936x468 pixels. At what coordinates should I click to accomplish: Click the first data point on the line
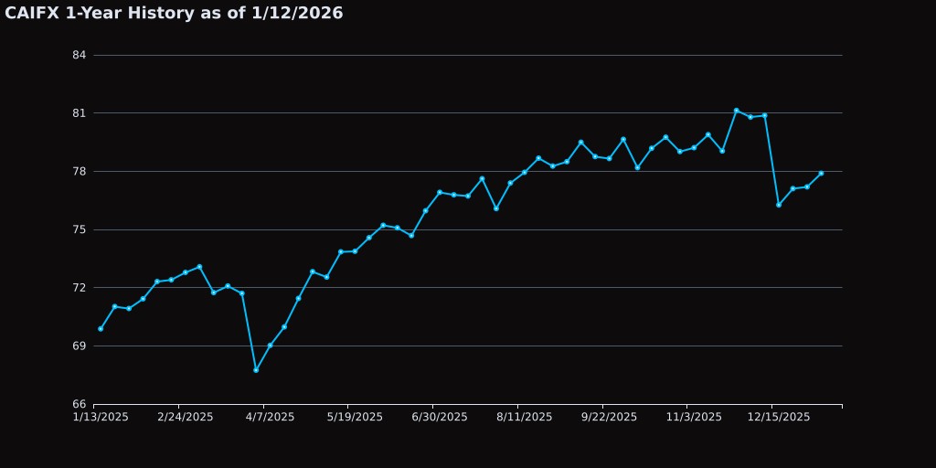tap(101, 329)
